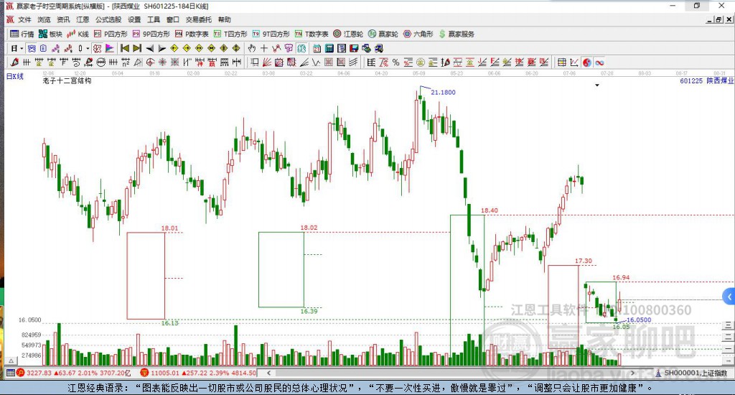Open the 行情 market quotes view

pyautogui.click(x=22, y=34)
